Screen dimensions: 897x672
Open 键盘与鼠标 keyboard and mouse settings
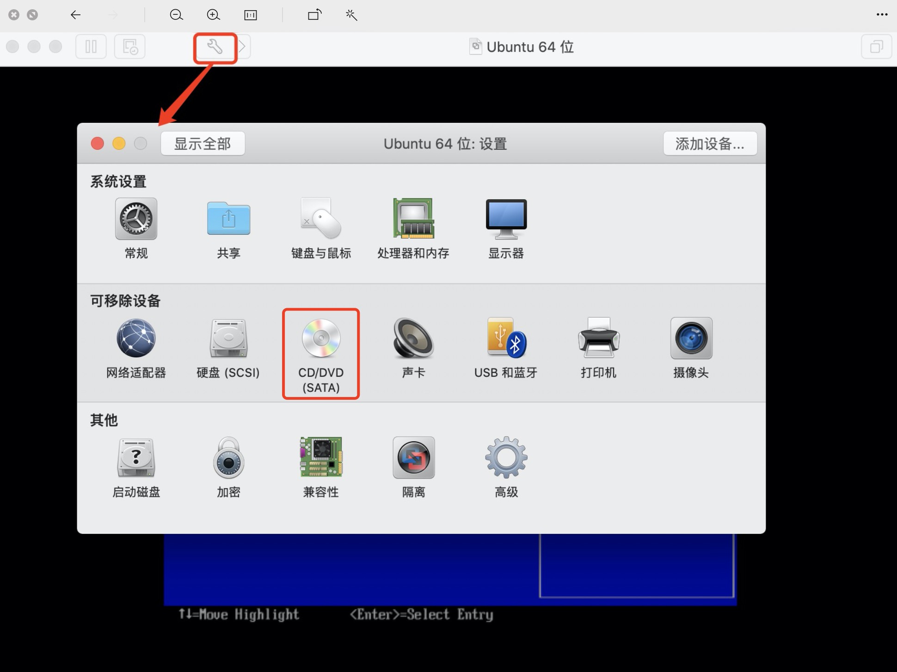[x=321, y=219]
